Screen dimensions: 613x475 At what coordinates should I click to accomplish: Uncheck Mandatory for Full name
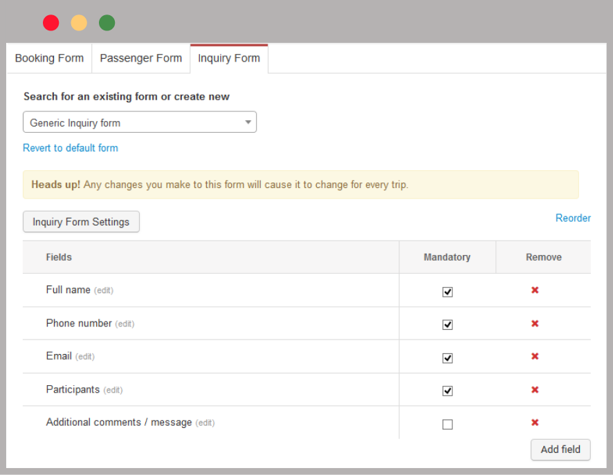[x=448, y=292]
